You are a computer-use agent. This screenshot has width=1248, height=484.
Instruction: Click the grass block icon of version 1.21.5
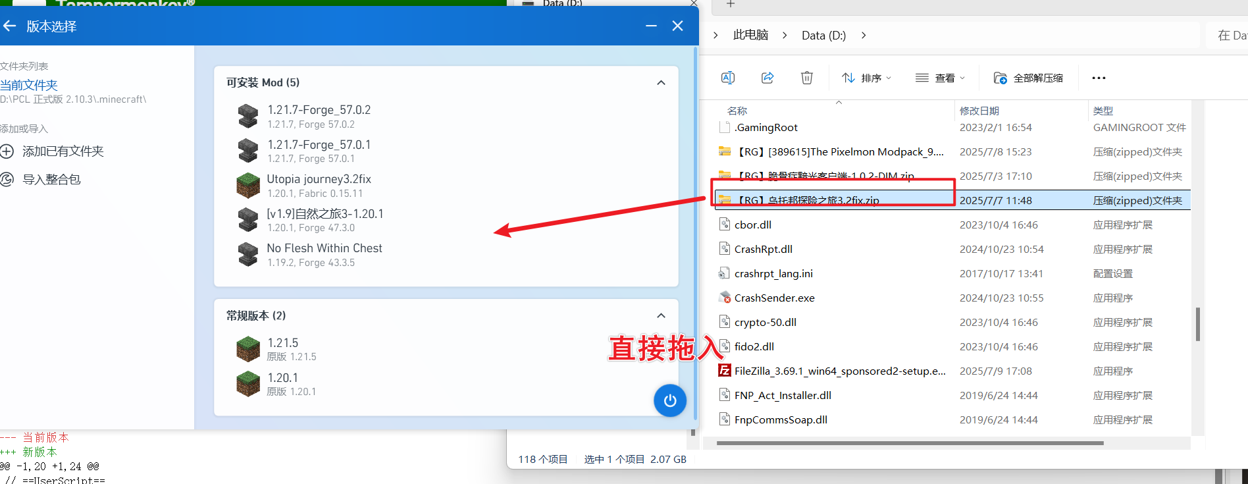pos(248,349)
